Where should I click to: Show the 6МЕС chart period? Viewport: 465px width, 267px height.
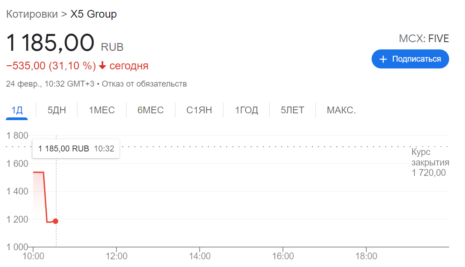point(150,110)
